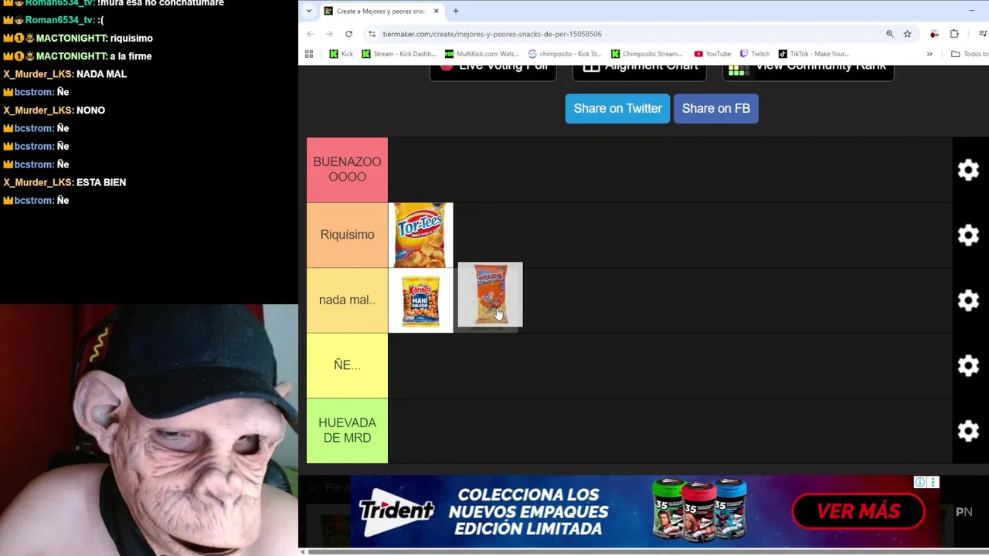Open settings gear for ÑE tier

(968, 365)
